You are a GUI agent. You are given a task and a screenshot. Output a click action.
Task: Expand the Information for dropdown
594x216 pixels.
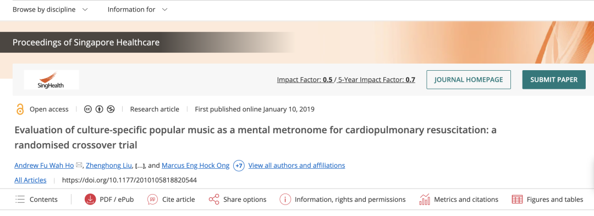pos(137,9)
